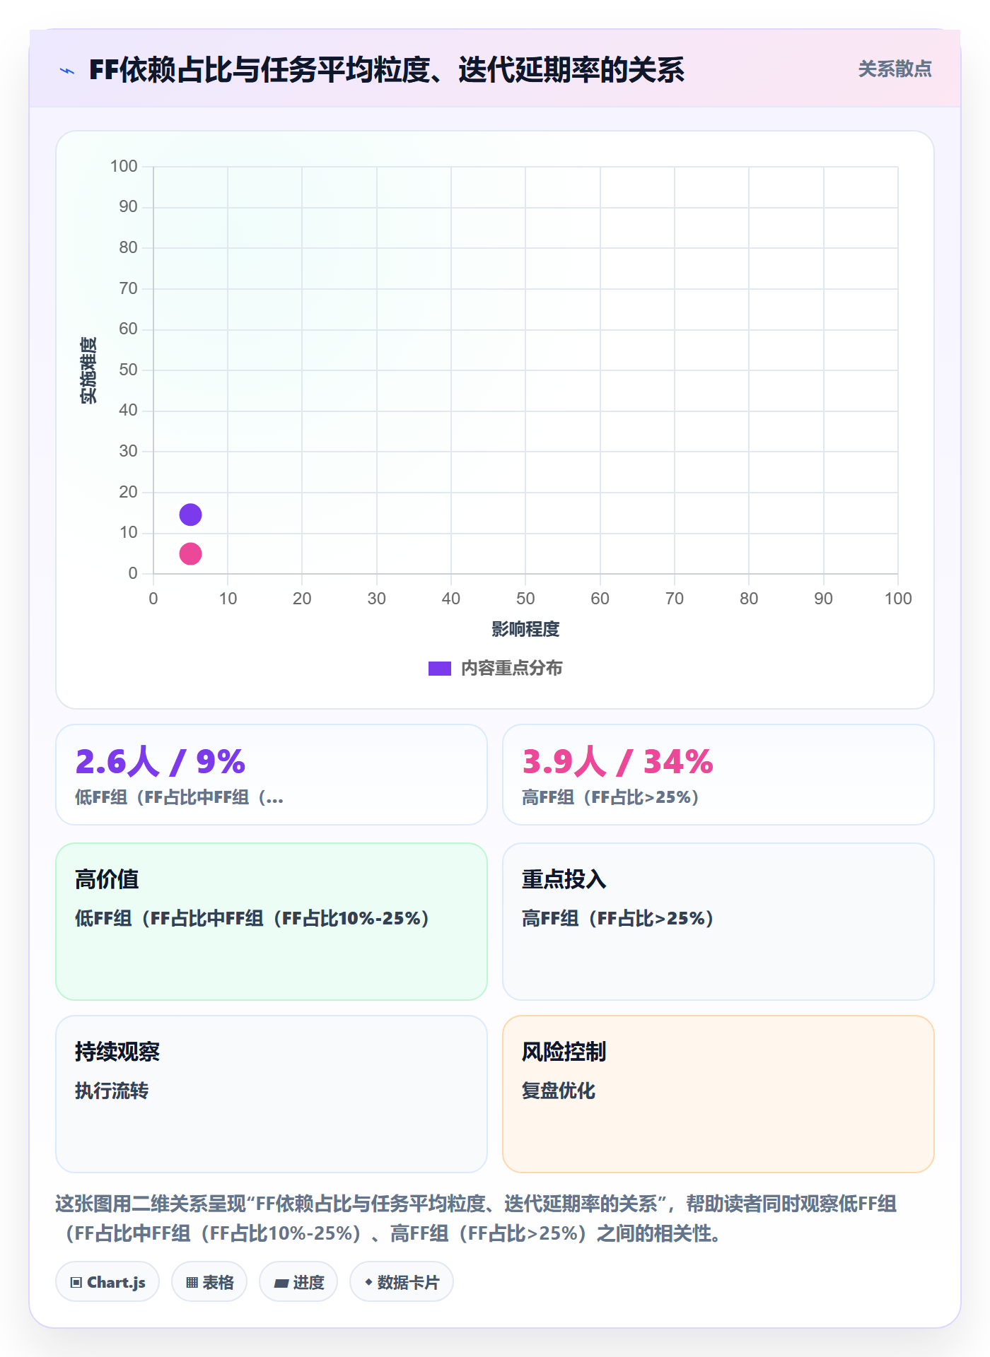Click the 数据卡片 tag chip
990x1357 pixels.
point(402,1282)
